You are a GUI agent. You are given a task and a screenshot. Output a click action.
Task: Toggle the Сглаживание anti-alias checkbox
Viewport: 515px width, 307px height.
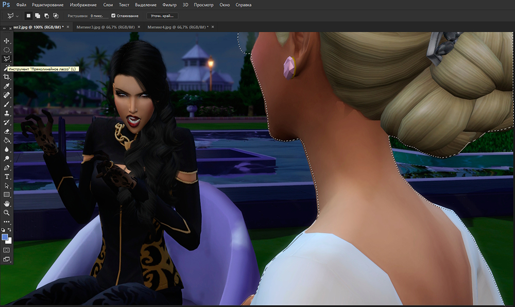point(114,16)
